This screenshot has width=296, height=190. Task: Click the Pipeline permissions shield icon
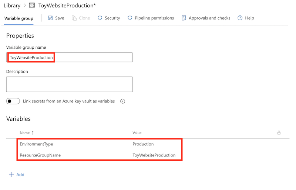[130, 18]
